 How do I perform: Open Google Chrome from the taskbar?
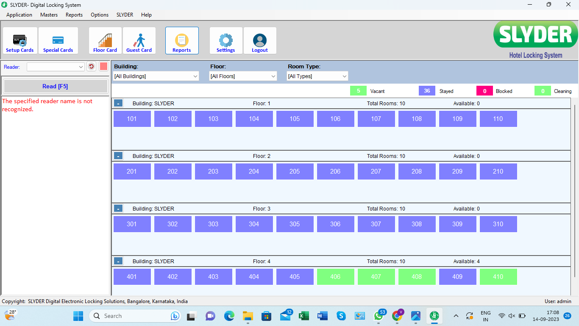[x=397, y=316]
